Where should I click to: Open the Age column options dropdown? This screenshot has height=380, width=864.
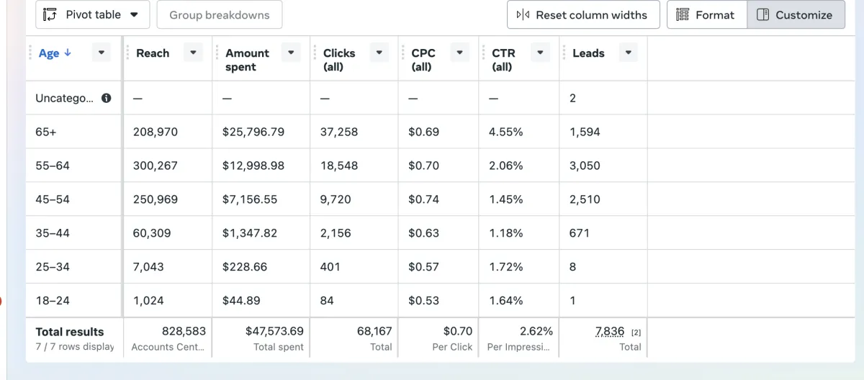(102, 53)
